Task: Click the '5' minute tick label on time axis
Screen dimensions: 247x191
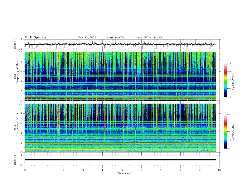Action: click(x=122, y=170)
